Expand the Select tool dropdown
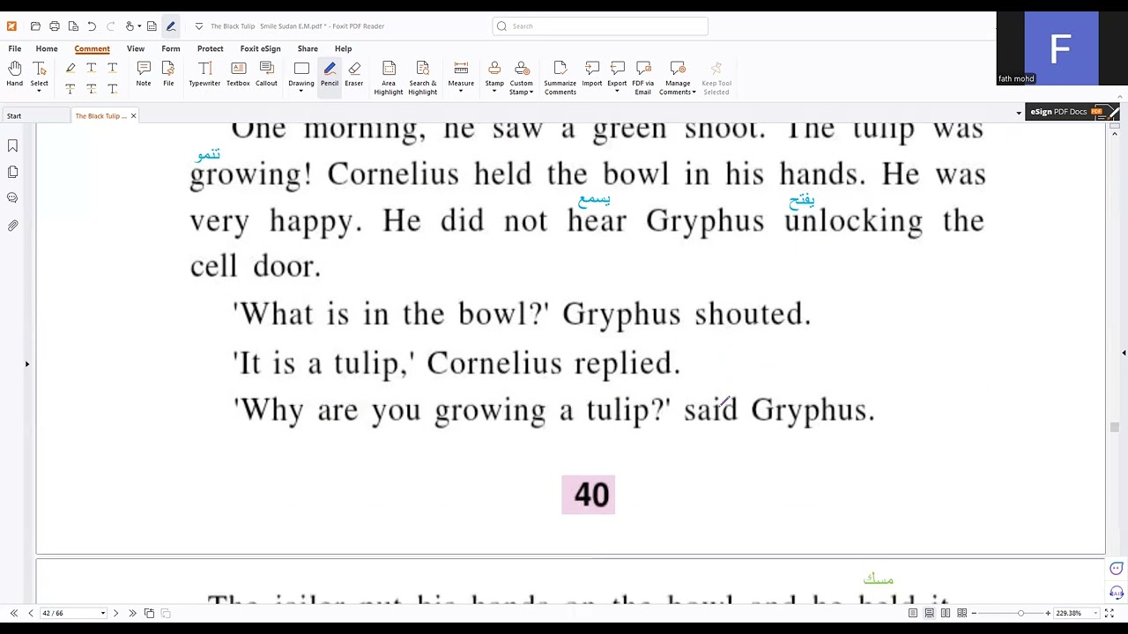 (39, 91)
